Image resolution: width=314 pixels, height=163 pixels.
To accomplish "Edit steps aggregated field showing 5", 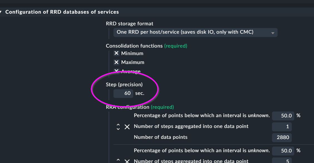I will (x=282, y=160).
